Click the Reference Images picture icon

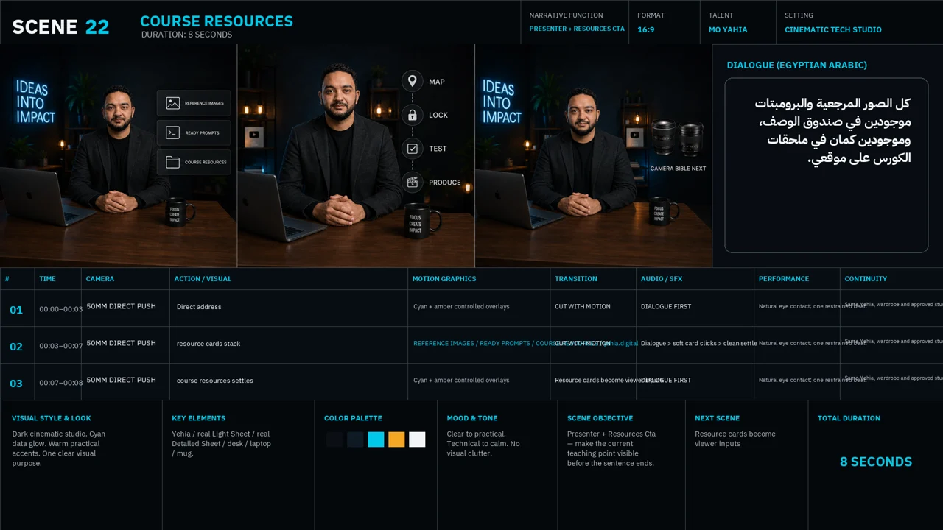173,104
